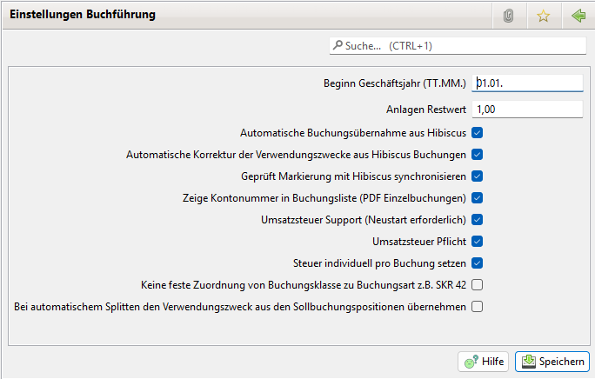The width and height of the screenshot is (595, 379).
Task: Toggle Steuer individuell pro Buchung setzen
Action: click(478, 263)
